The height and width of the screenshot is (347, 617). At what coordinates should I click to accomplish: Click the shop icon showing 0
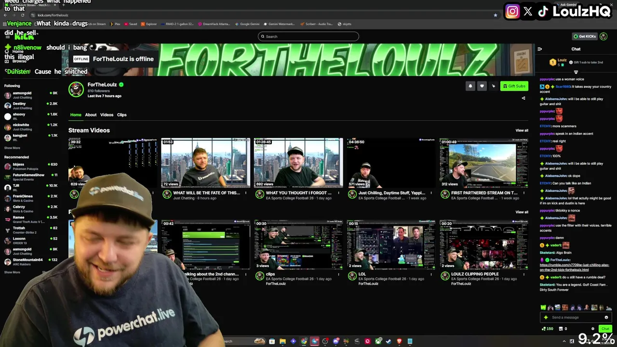coord(563,329)
